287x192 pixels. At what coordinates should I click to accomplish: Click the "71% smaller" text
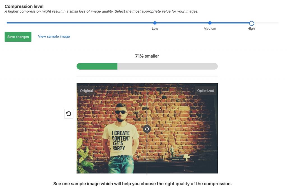[x=147, y=56]
